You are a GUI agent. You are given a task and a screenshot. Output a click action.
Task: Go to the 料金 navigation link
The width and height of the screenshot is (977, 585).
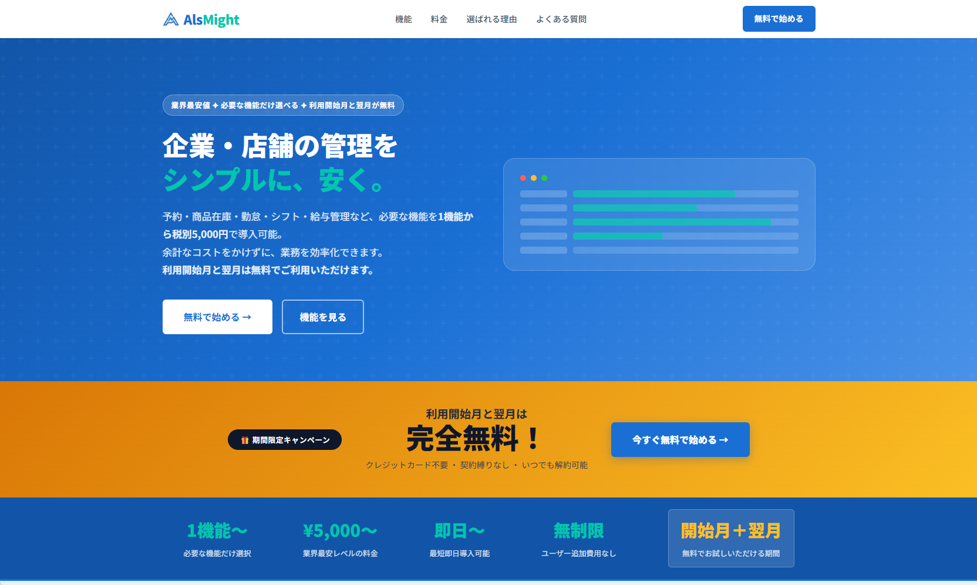pyautogui.click(x=439, y=19)
